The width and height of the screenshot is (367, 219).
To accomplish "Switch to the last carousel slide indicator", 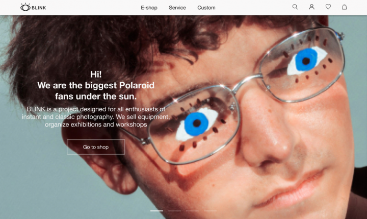I will (210, 211).
